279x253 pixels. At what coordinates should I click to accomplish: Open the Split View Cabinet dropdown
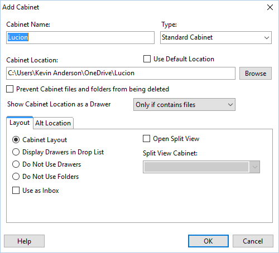(201, 167)
